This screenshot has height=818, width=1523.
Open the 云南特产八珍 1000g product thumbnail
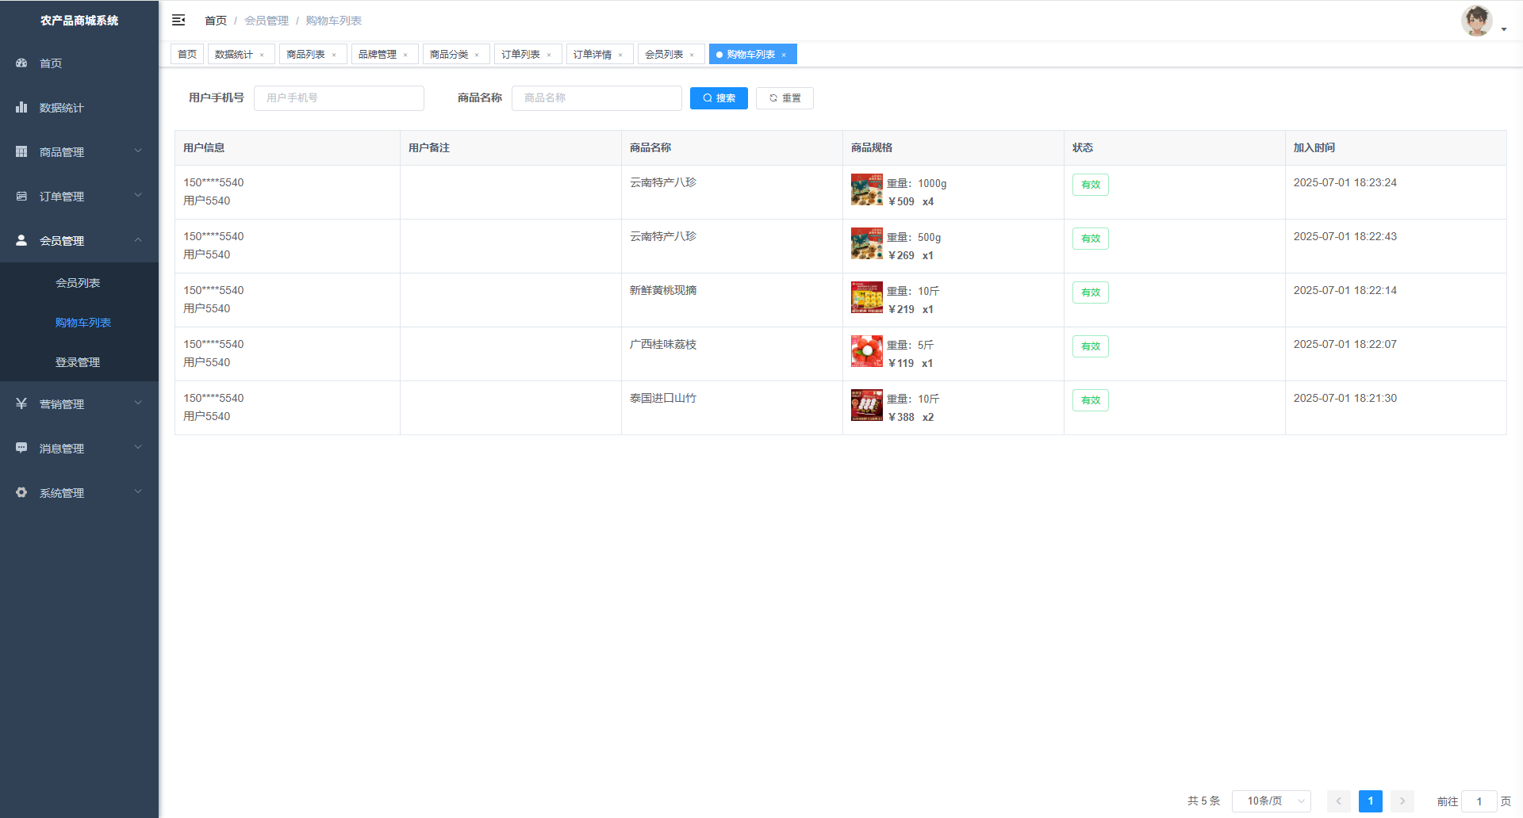click(x=866, y=189)
